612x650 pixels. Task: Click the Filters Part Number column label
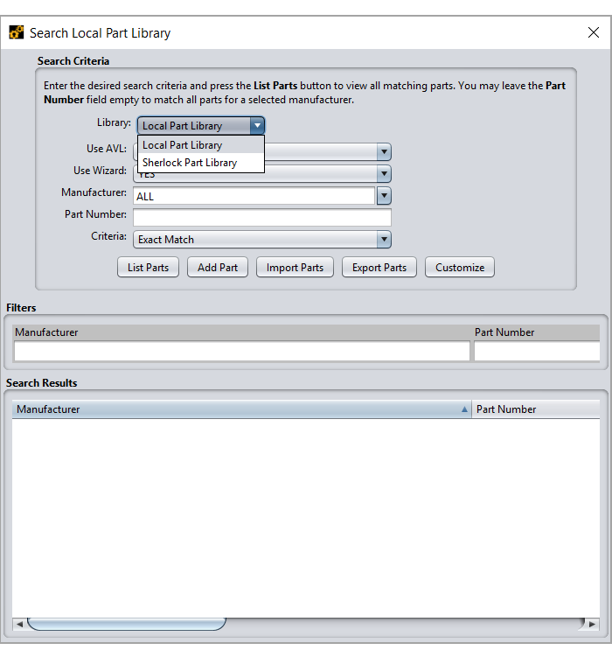[x=504, y=332]
